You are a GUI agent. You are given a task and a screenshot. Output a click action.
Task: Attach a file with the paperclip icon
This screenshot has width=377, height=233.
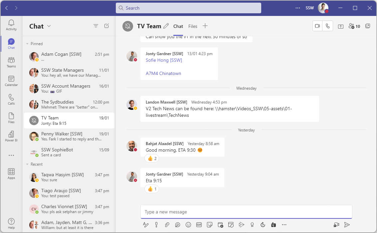(167, 225)
